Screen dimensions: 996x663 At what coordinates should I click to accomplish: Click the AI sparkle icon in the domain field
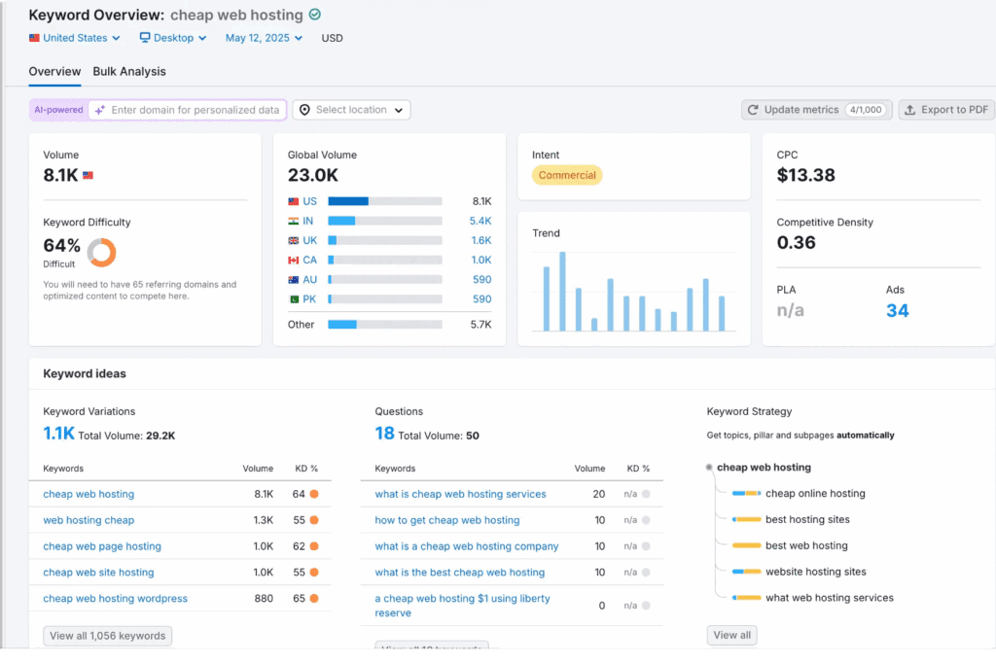pos(100,110)
